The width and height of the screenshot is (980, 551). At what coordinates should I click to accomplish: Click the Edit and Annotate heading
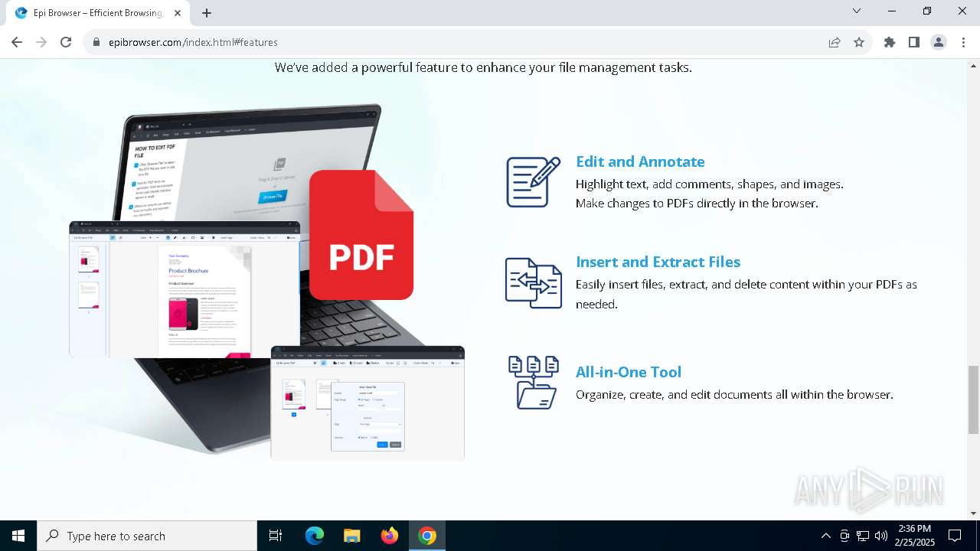[x=640, y=161]
